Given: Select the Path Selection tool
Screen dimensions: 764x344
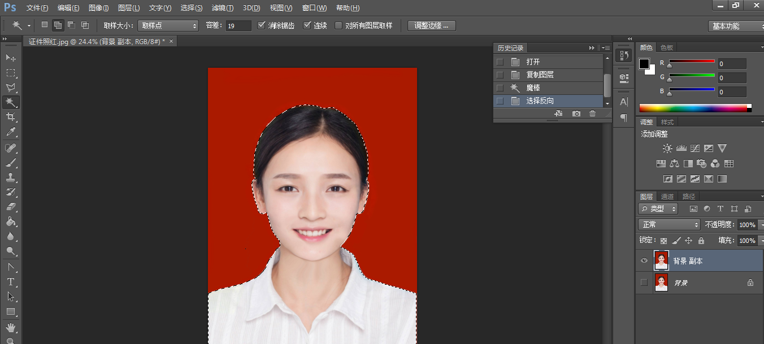Looking at the screenshot, I should coord(11,296).
